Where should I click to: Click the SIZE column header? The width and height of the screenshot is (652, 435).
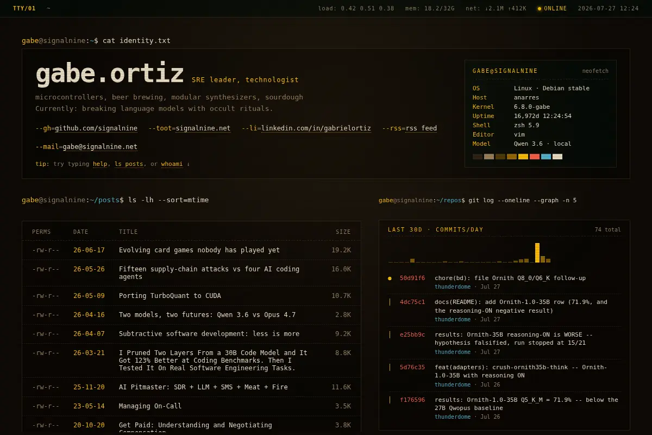click(343, 232)
